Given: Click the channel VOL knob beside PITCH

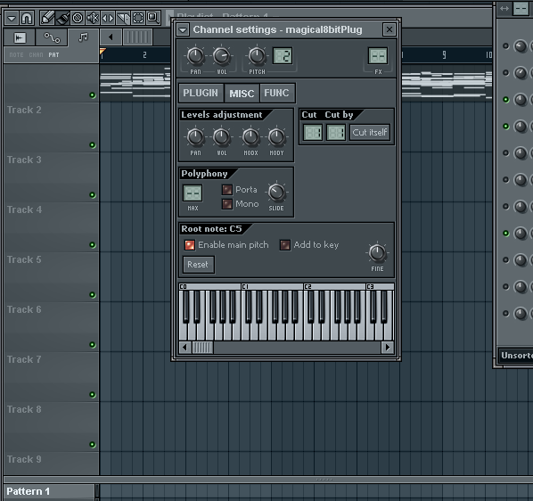Looking at the screenshot, I should point(222,56).
